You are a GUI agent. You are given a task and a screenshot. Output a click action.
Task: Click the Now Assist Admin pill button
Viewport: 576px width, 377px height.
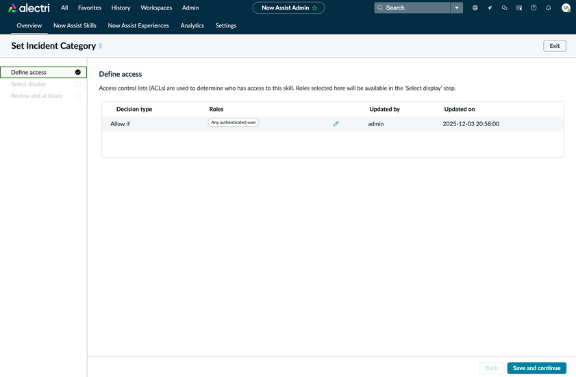click(x=289, y=8)
